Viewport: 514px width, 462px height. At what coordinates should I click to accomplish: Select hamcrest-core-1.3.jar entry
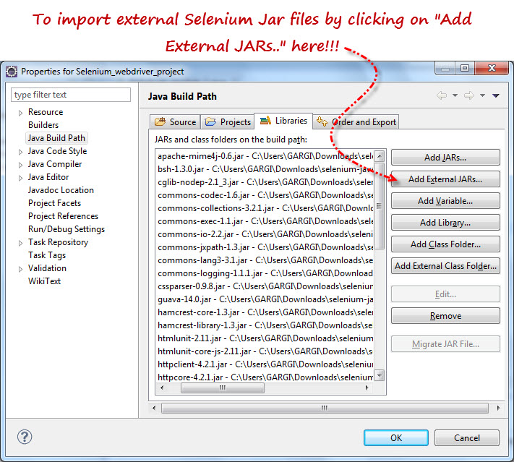[265, 312]
